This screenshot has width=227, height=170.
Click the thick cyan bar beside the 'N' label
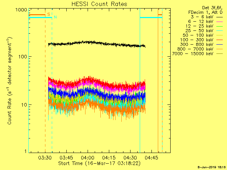coord(40,18)
